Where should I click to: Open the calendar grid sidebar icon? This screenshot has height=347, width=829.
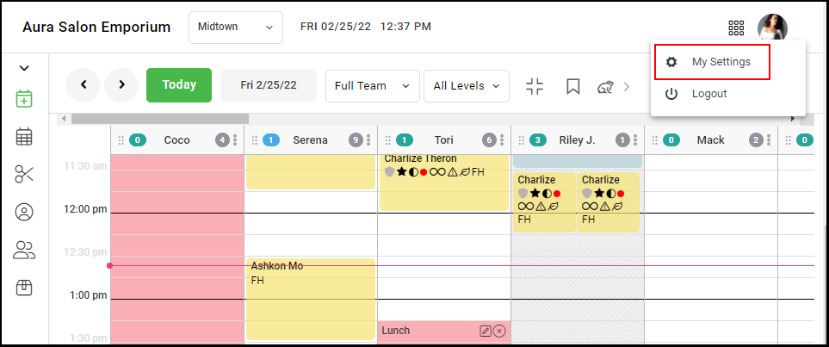pyautogui.click(x=24, y=136)
